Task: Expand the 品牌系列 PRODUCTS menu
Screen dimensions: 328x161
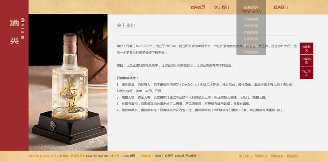Action: [x=251, y=9]
